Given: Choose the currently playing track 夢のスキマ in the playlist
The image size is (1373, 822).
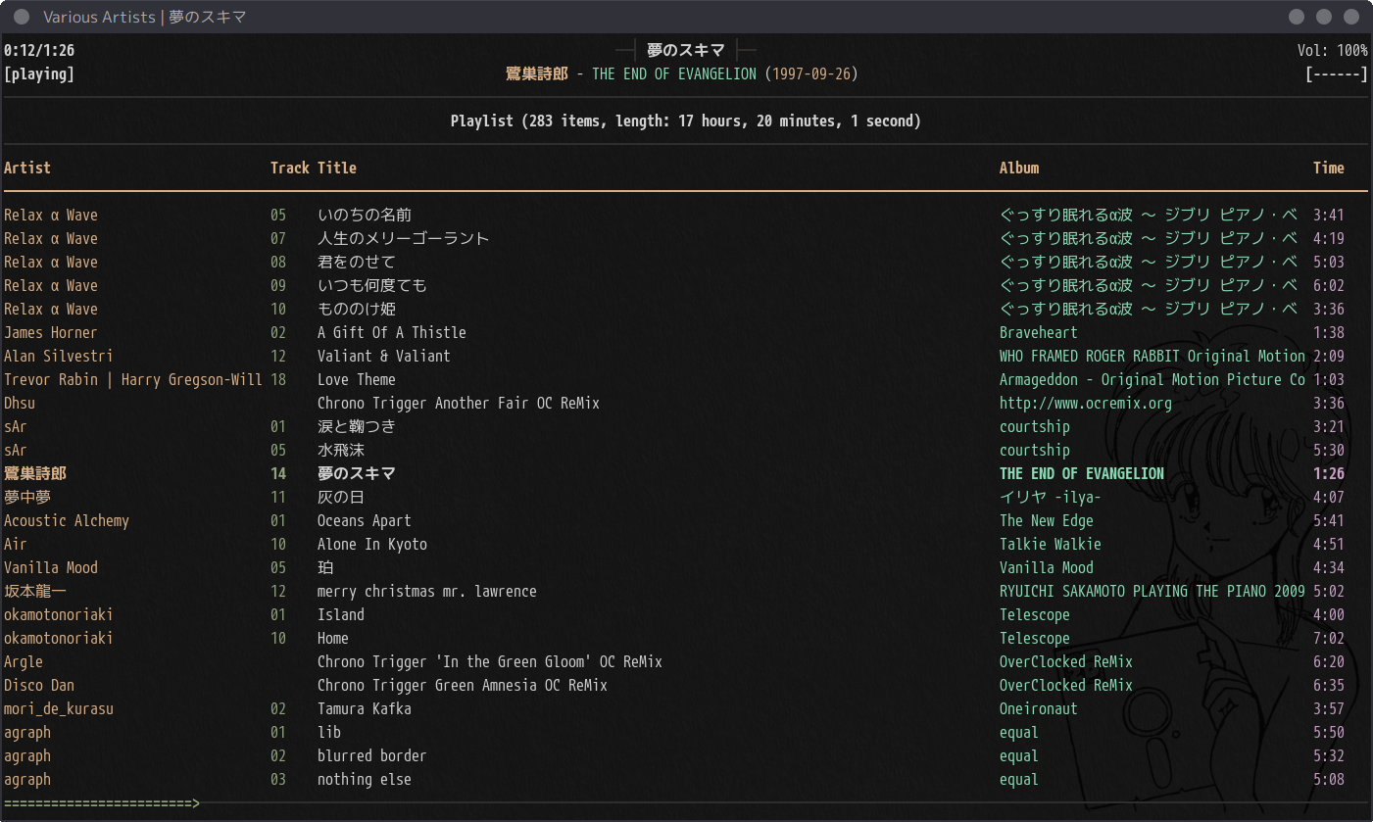Looking at the screenshot, I should click(x=357, y=474).
